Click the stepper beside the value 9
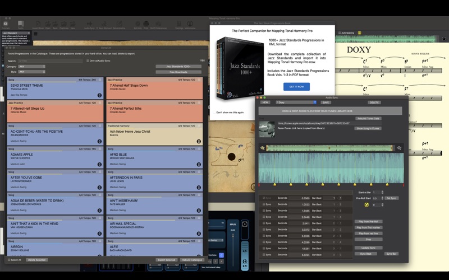The height and width of the screenshot is (280, 449). coord(382,204)
